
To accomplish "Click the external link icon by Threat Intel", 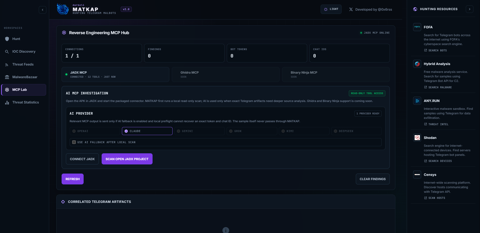I will (x=426, y=124).
